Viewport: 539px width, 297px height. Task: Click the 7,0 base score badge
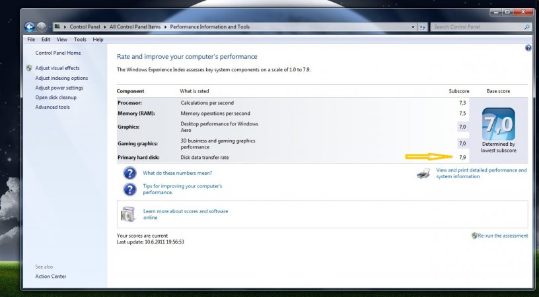coord(499,123)
